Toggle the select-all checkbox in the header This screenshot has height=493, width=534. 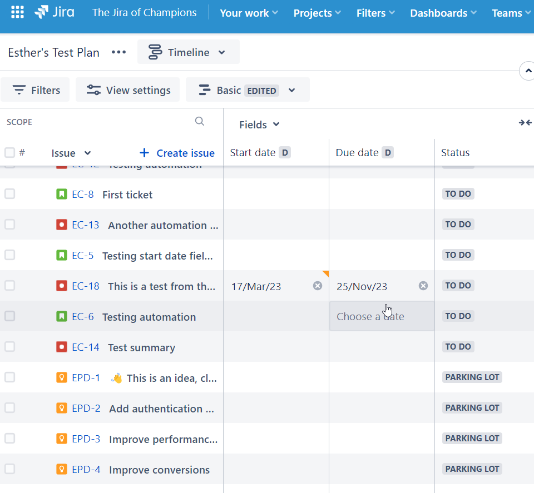click(9, 152)
